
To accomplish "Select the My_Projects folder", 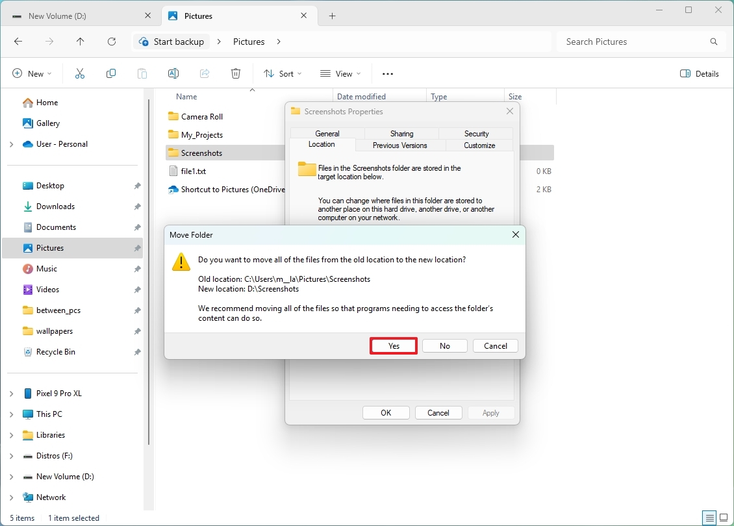I will click(202, 135).
